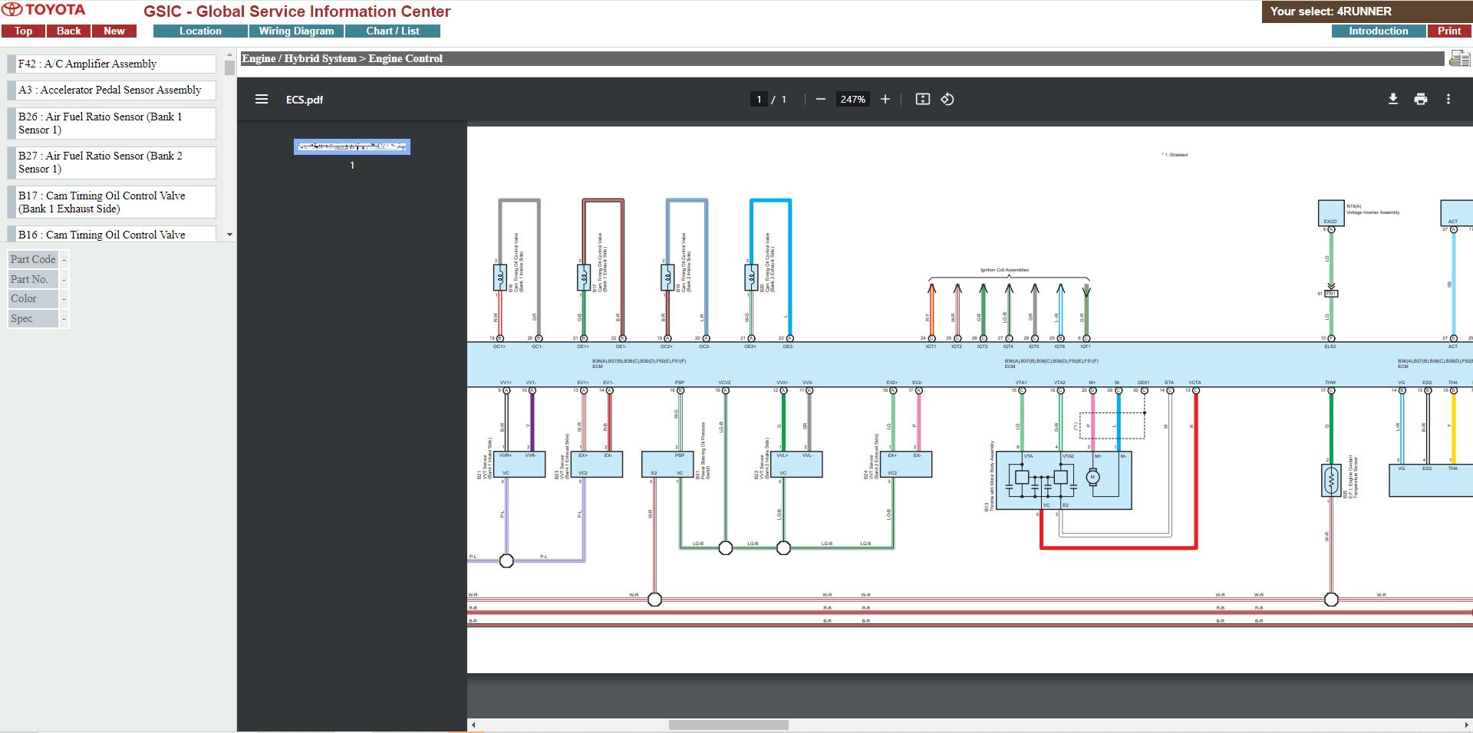1473x733 pixels.
Task: Click the Part Code label
Action: click(33, 259)
